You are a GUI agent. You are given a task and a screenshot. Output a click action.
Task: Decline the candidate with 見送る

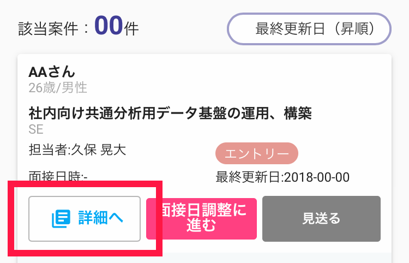(x=321, y=219)
